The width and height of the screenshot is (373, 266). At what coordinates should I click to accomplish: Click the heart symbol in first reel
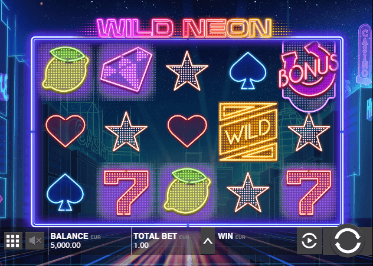66,131
